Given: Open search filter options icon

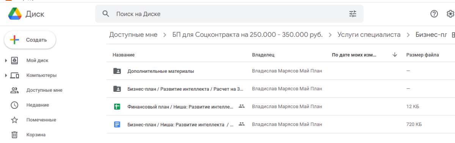Looking at the screenshot, I should point(353,14).
